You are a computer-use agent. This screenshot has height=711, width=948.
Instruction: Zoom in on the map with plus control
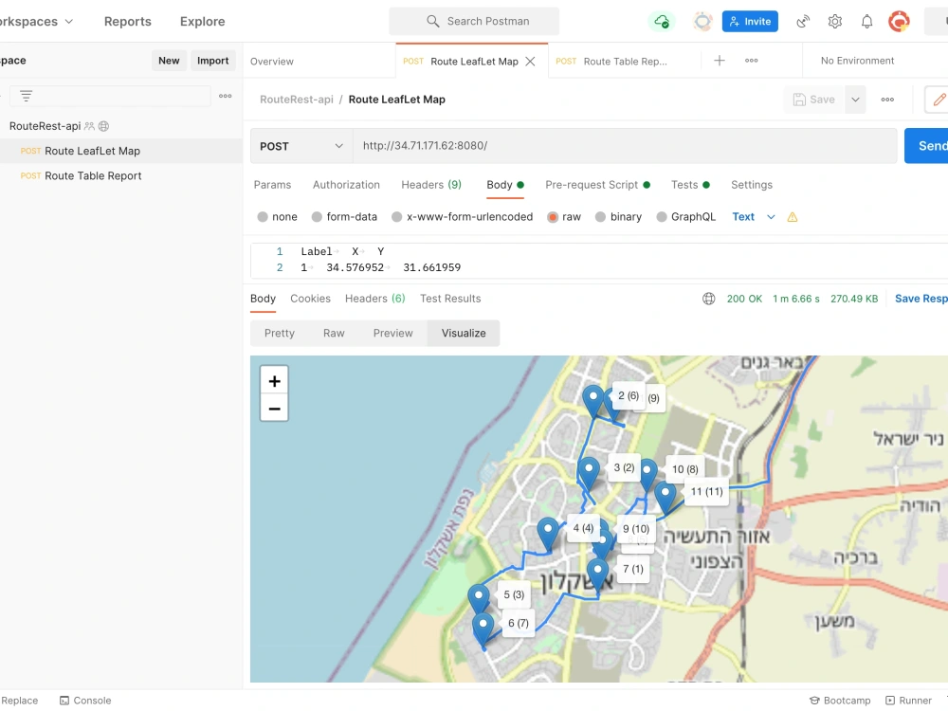[274, 380]
